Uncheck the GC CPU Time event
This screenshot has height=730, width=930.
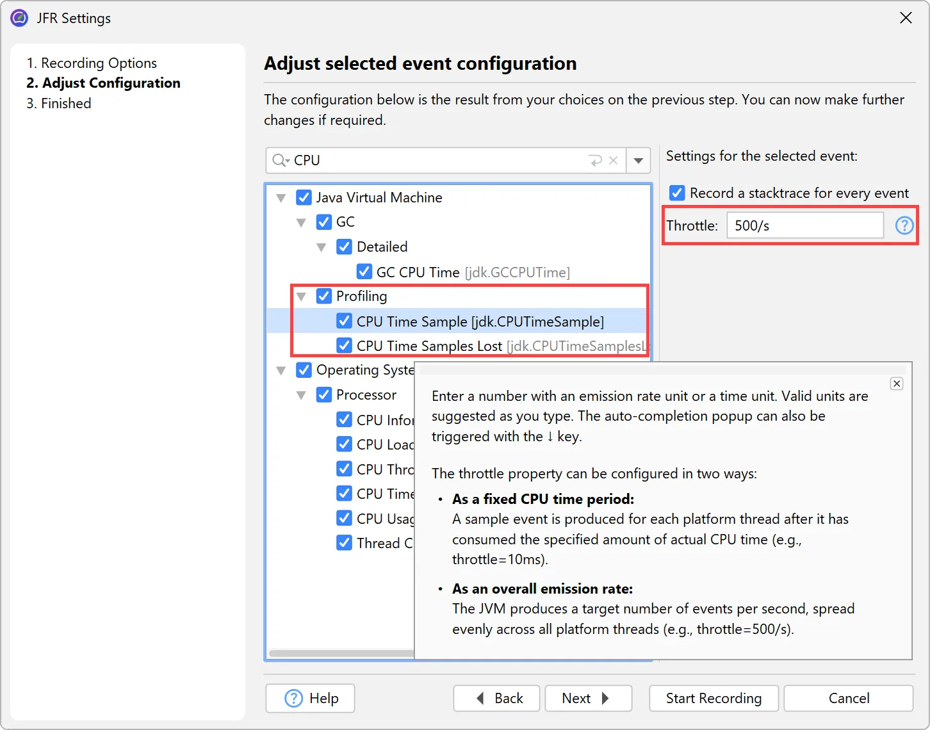[x=364, y=272]
